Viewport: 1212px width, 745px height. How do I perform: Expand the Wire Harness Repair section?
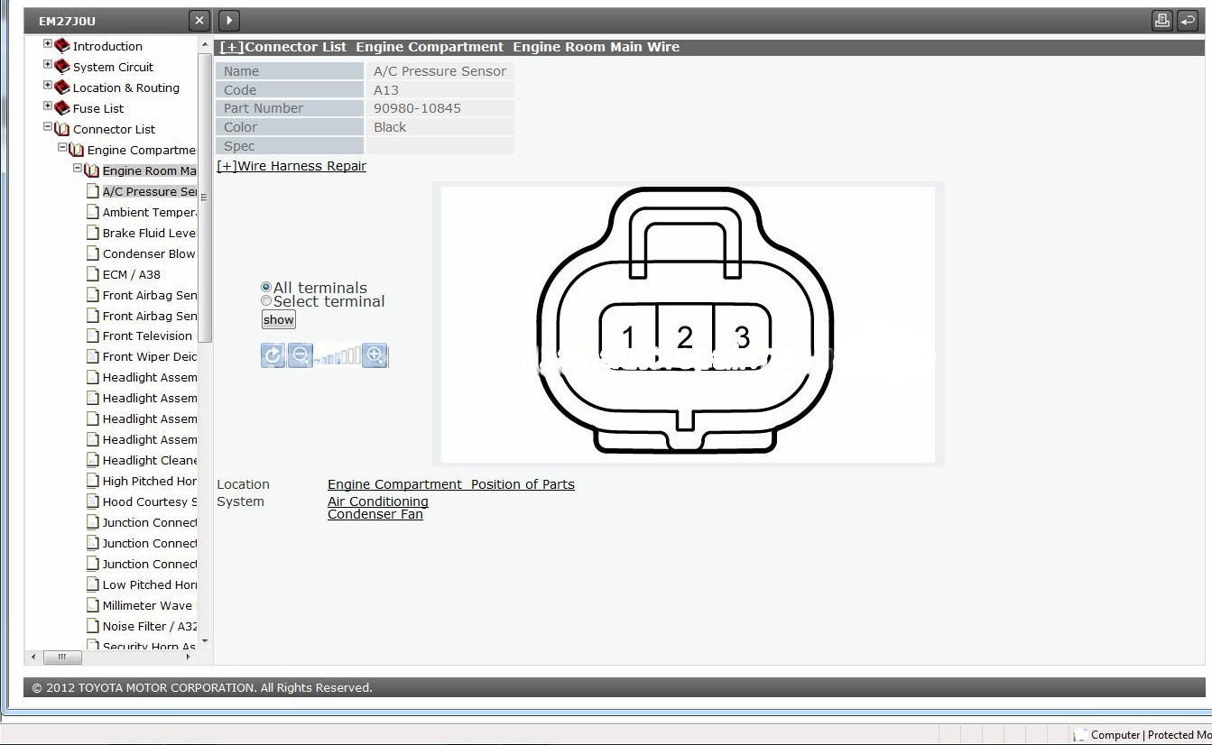(x=291, y=166)
